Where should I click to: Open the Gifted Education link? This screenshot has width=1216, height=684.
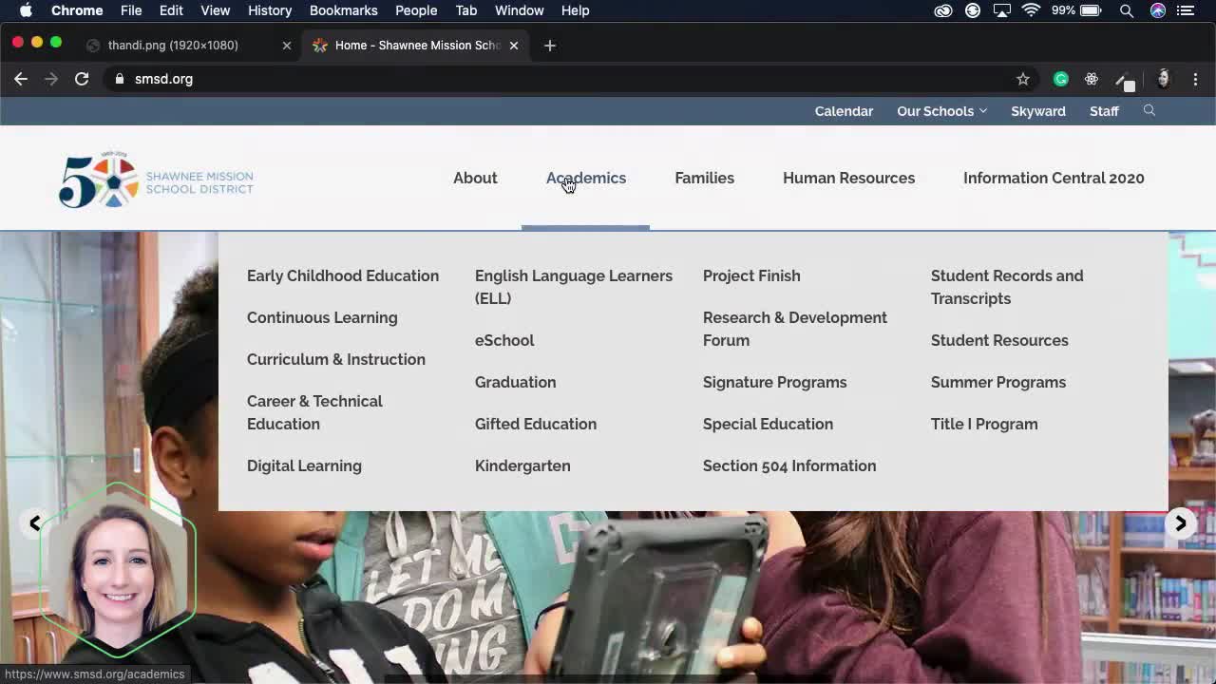pos(536,424)
